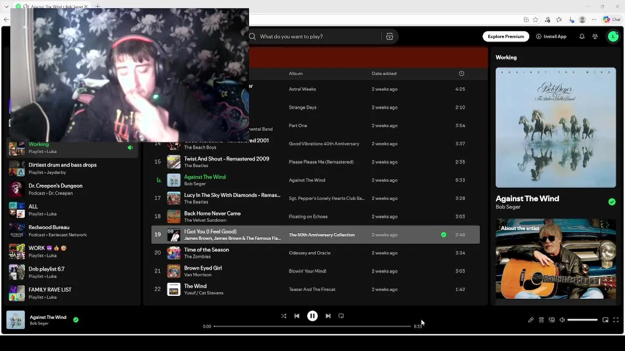Click the Duration clock column header

tap(461, 74)
